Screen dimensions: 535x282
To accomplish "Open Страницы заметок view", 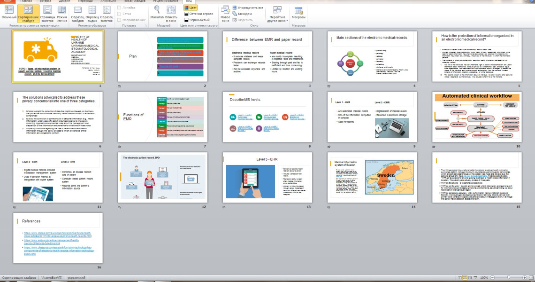I will pos(47,14).
